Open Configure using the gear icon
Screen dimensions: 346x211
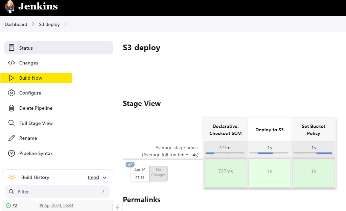tap(12, 93)
